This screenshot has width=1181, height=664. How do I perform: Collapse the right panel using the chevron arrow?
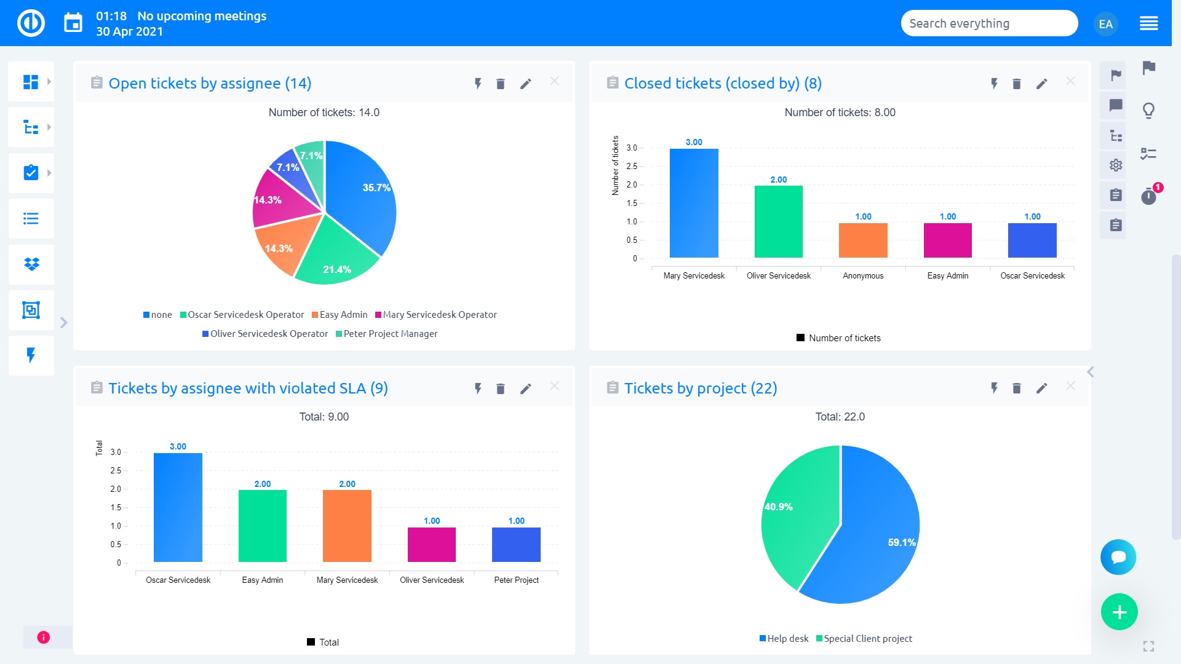(1090, 371)
